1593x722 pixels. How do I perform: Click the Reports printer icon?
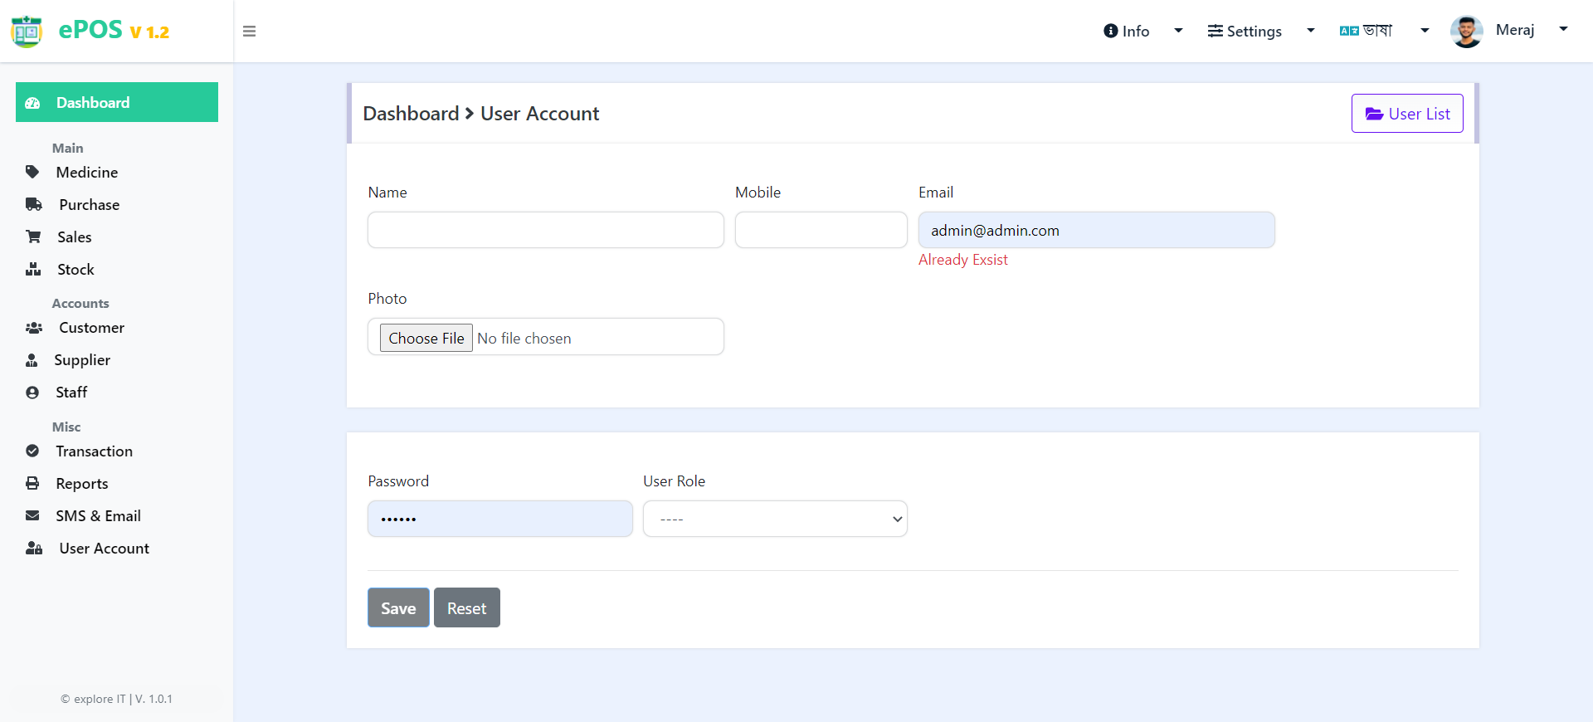tap(32, 483)
